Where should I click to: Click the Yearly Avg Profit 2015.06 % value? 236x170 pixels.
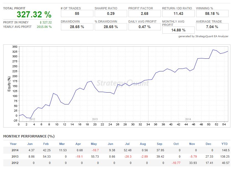pos(44,27)
